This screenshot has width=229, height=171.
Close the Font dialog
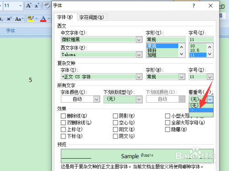click(x=211, y=6)
